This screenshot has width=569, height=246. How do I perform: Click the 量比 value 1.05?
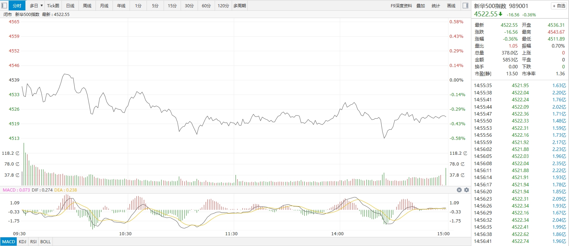coord(513,46)
